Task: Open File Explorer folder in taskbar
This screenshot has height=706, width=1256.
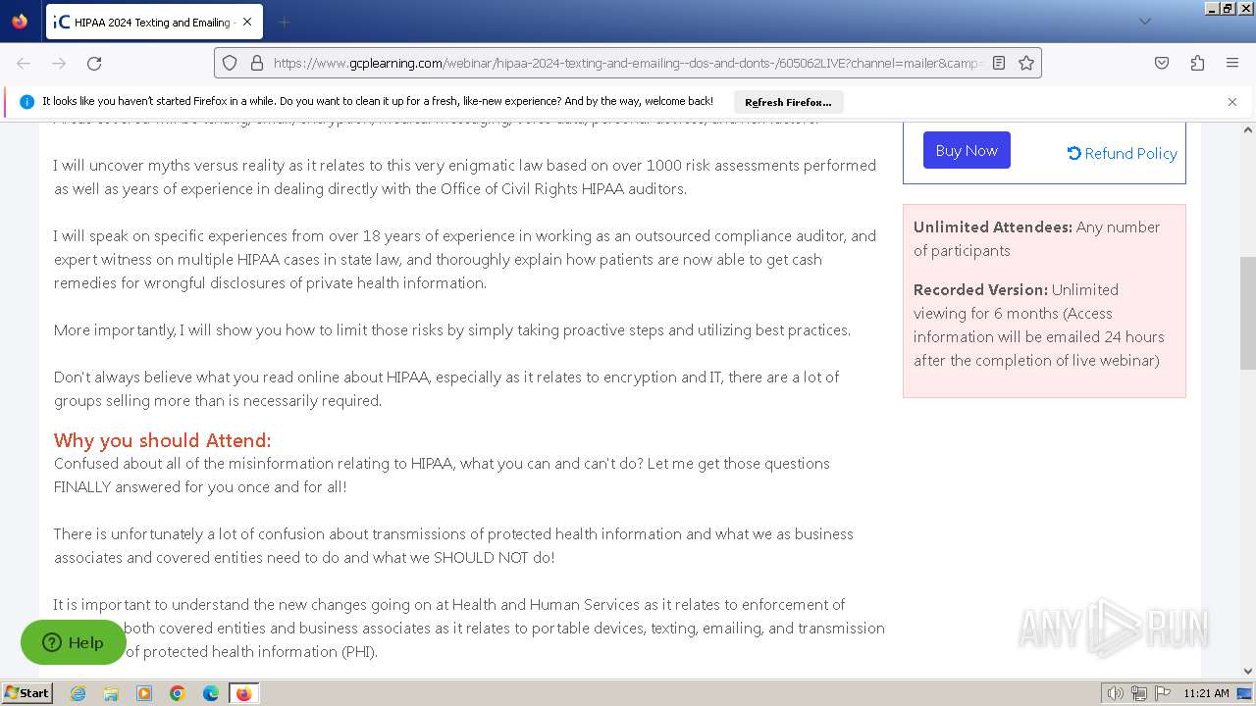Action: 111,693
